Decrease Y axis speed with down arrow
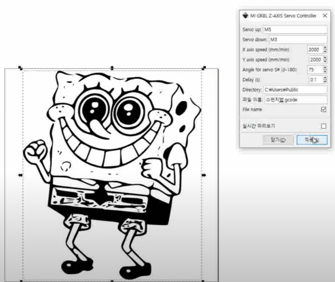The width and height of the screenshot is (335, 282). click(x=325, y=62)
